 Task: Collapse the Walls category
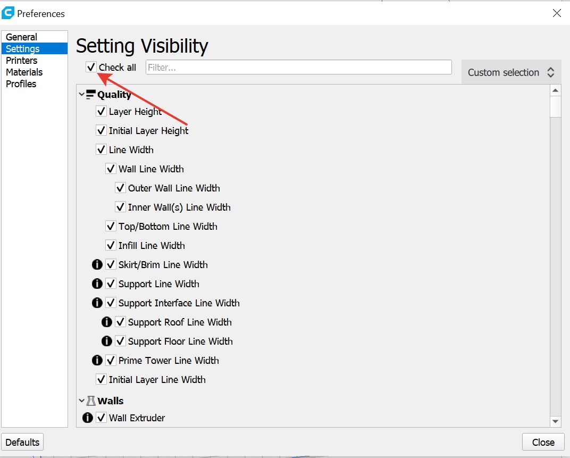[81, 401]
